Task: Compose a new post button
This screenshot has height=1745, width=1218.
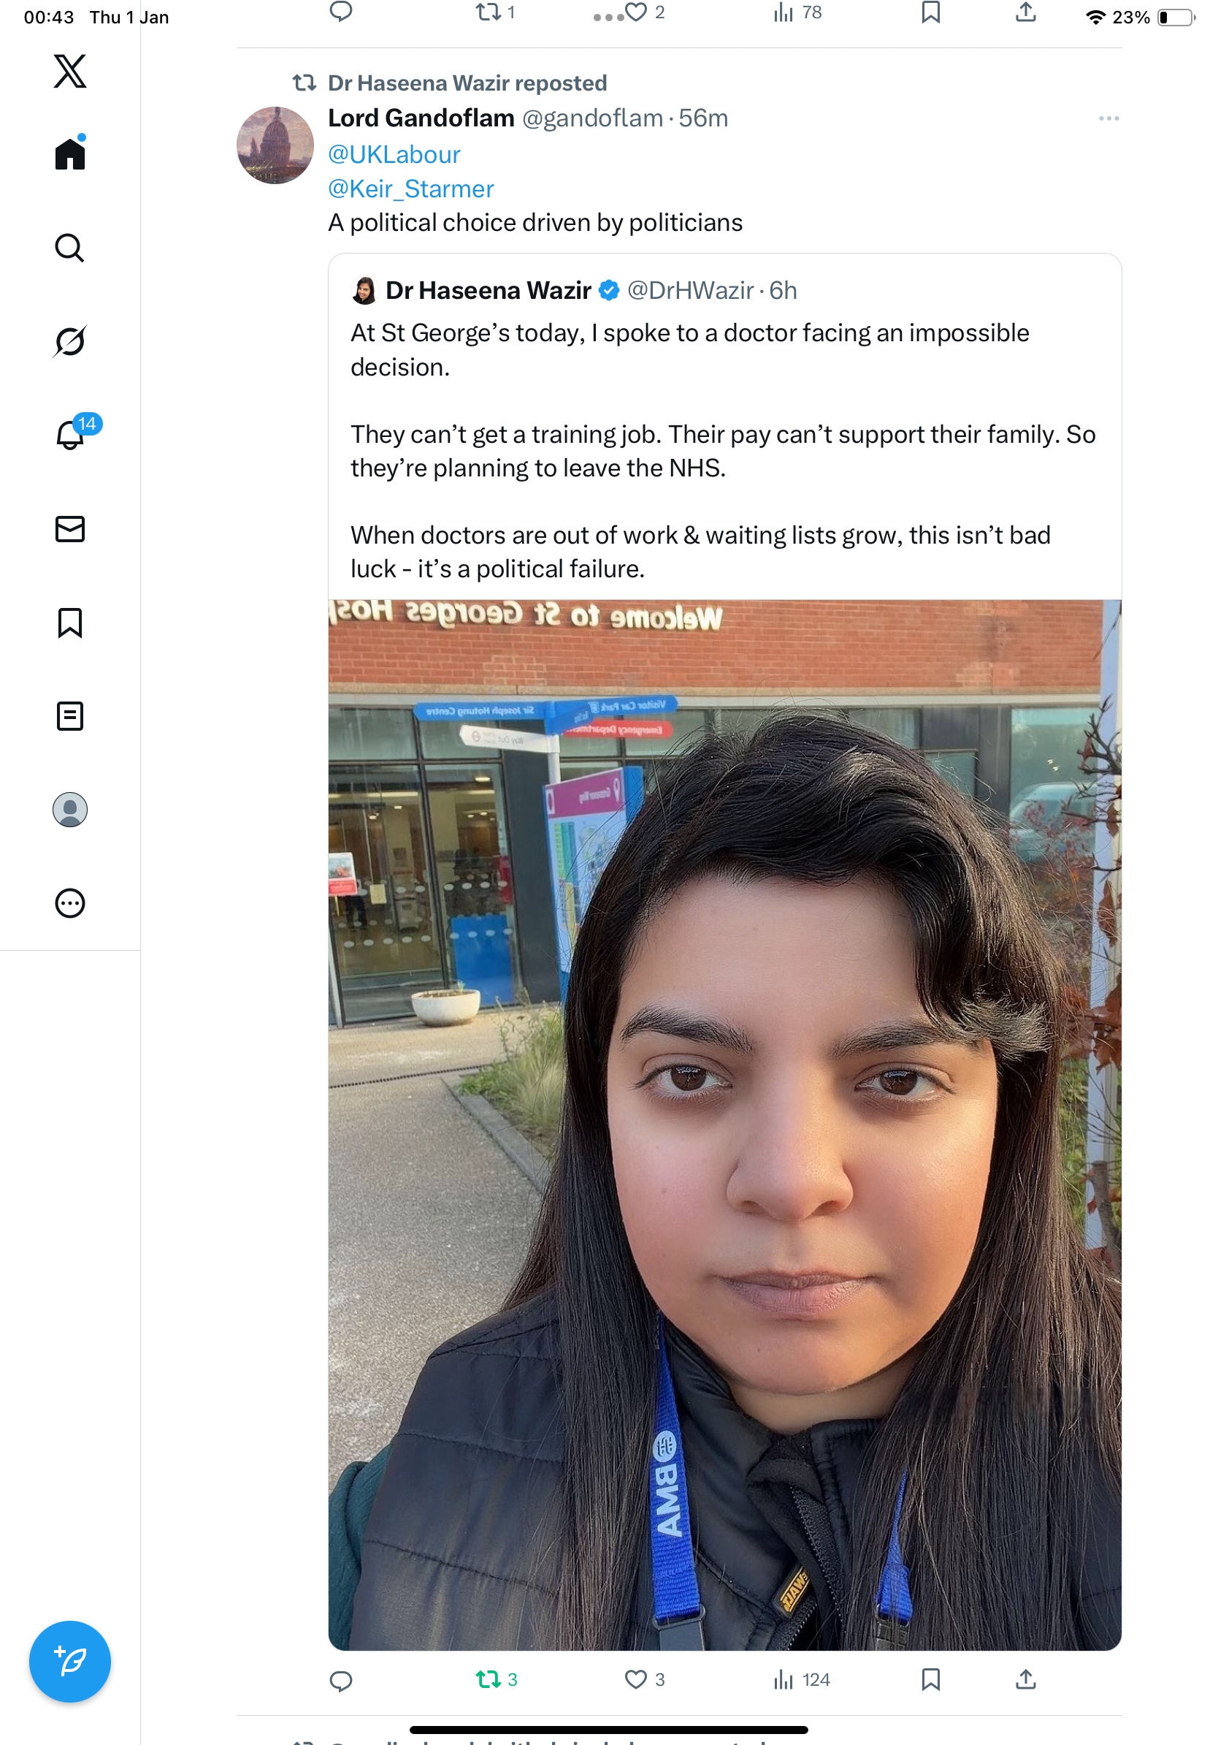Action: [70, 1662]
